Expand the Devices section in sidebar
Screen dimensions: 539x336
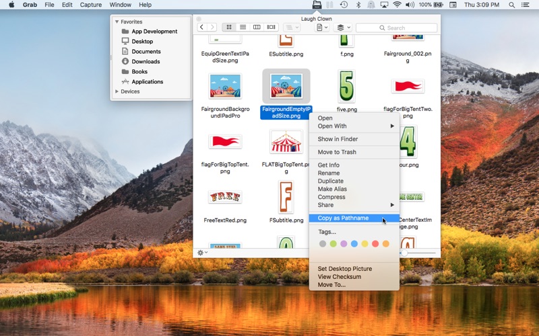(x=117, y=91)
